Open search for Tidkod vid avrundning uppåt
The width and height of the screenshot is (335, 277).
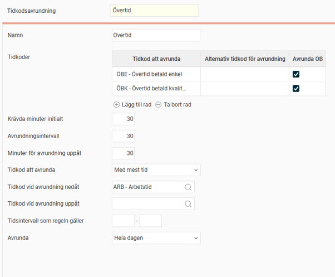(188, 204)
